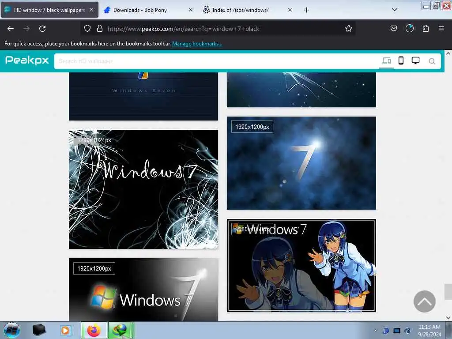The image size is (452, 339).
Task: Close the Index of /isos/windows/ tab
Action: [290, 10]
